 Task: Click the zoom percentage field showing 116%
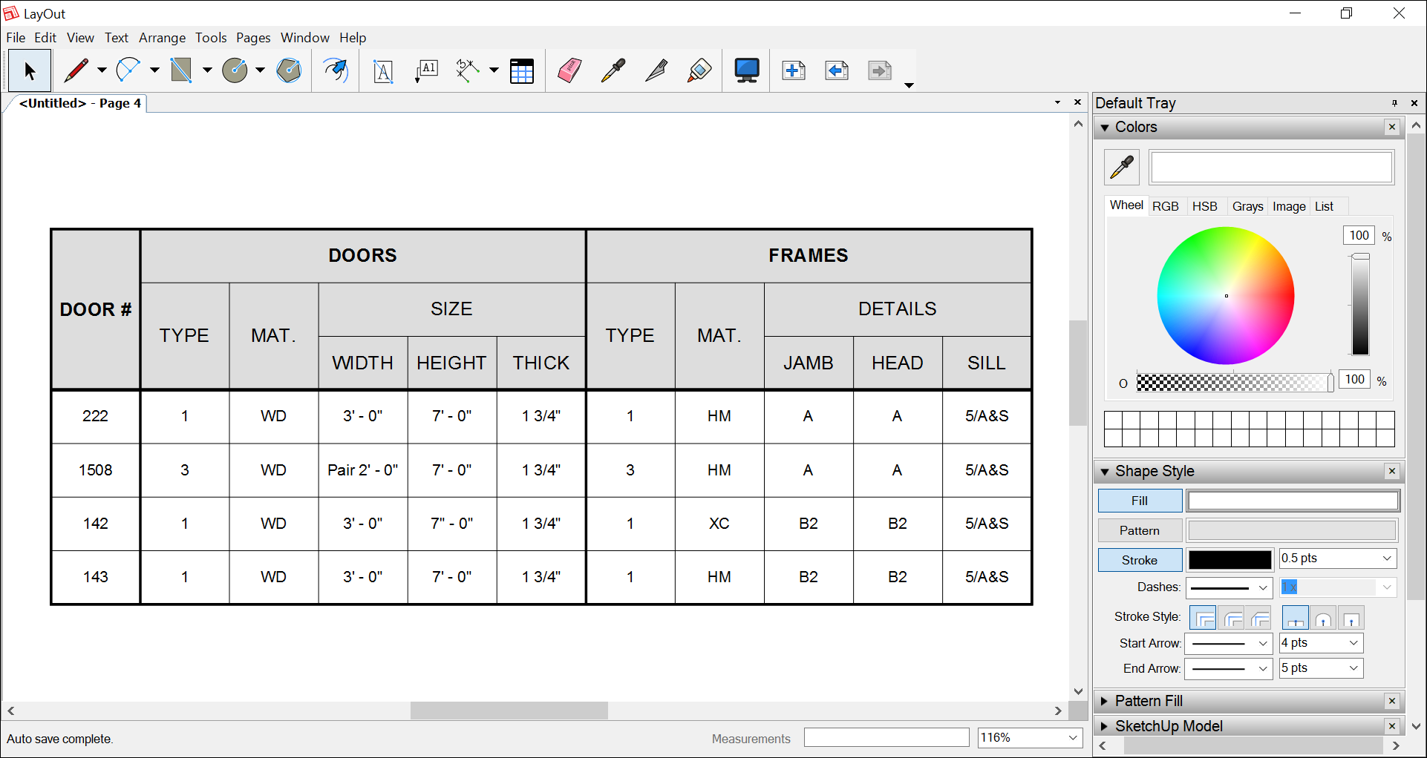point(1029,737)
